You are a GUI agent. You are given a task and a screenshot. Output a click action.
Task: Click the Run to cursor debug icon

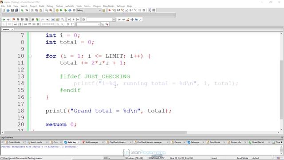(x=114, y=10)
